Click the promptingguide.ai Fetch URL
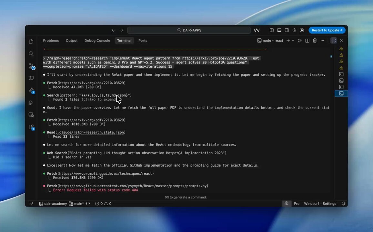The image size is (373, 232). [106, 174]
